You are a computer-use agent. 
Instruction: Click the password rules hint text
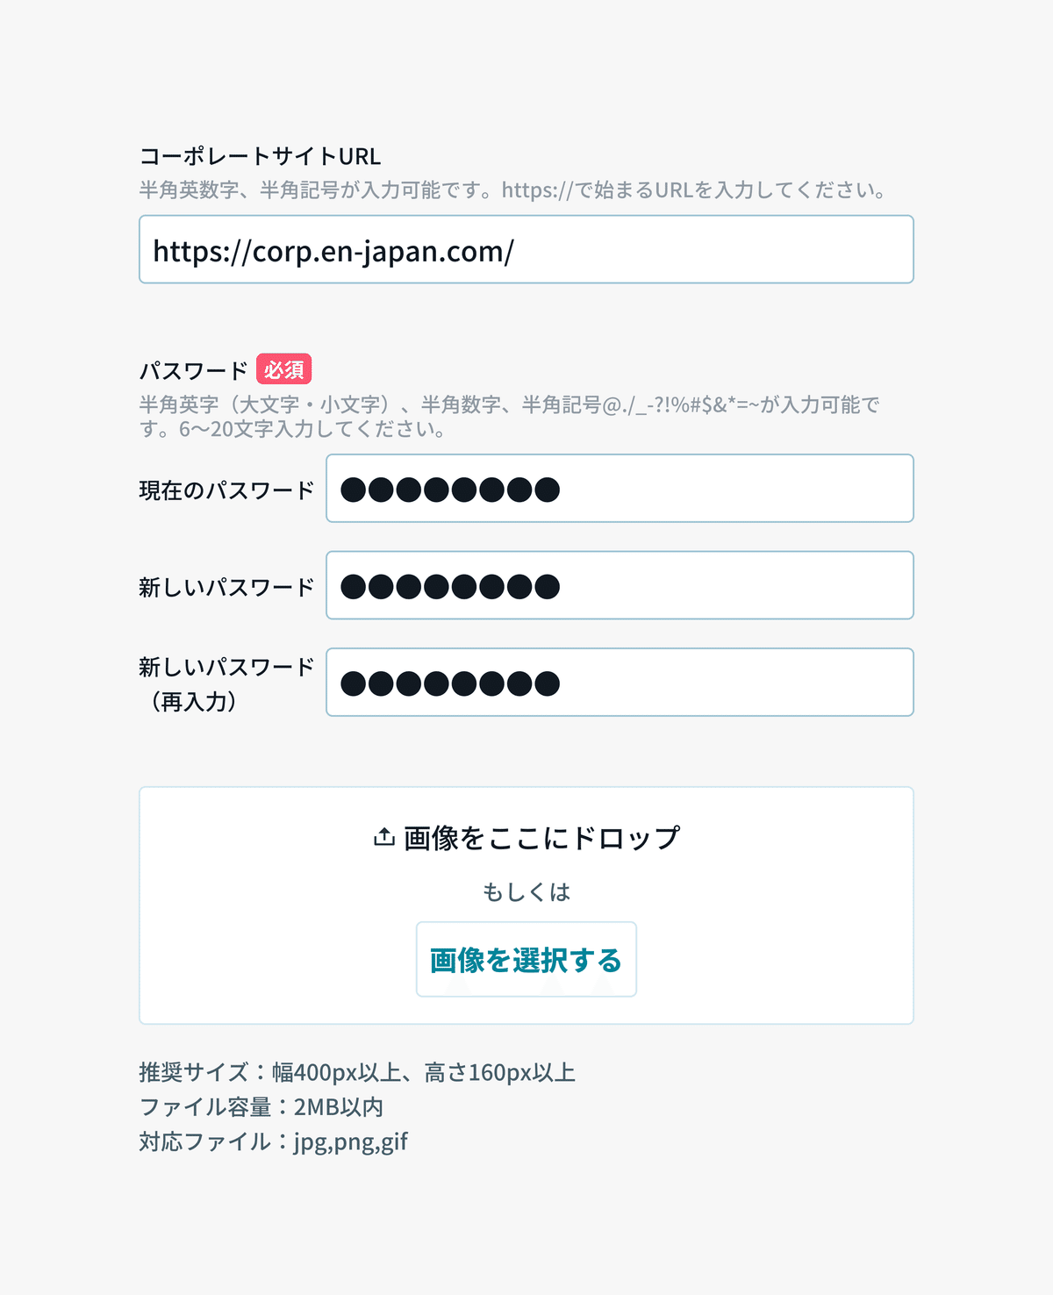click(509, 417)
